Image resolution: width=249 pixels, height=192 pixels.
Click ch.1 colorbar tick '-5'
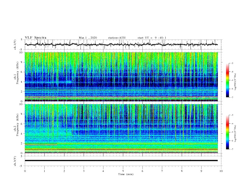(x=232, y=80)
